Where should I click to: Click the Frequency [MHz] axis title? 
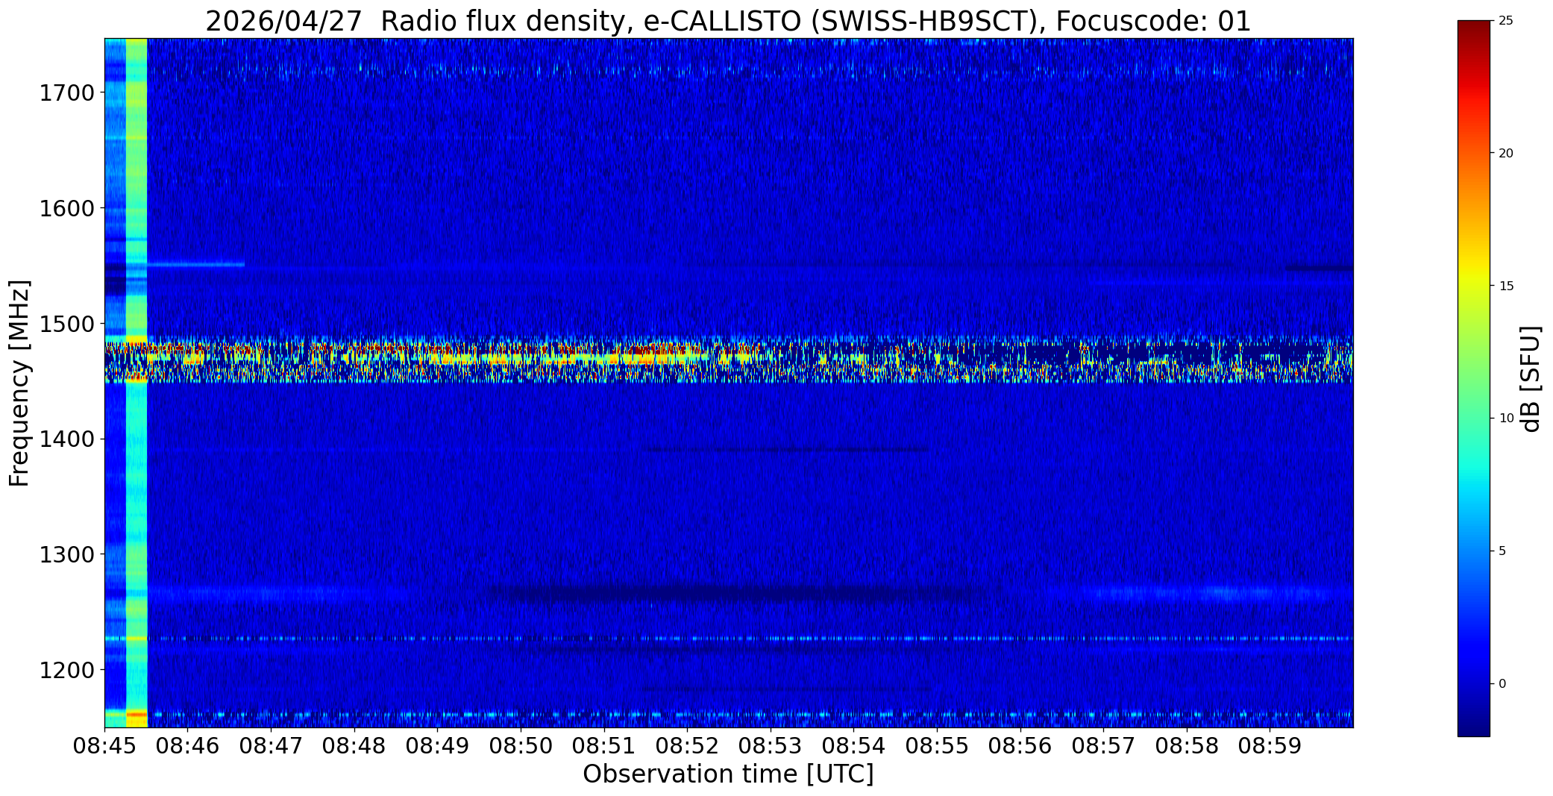tap(19, 383)
